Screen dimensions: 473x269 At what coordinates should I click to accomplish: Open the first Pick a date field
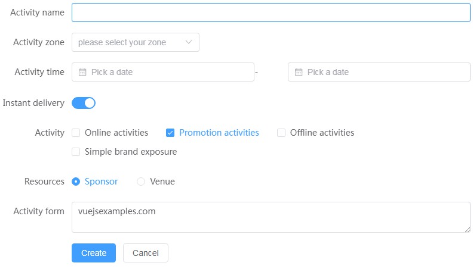(x=167, y=72)
